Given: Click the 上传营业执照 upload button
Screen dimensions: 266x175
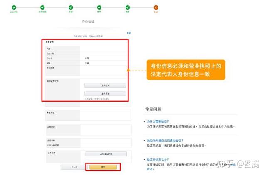Looking at the screenshot, I should (106, 154).
